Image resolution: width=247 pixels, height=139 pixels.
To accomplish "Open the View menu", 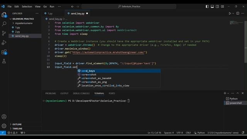I will tap(38, 7).
